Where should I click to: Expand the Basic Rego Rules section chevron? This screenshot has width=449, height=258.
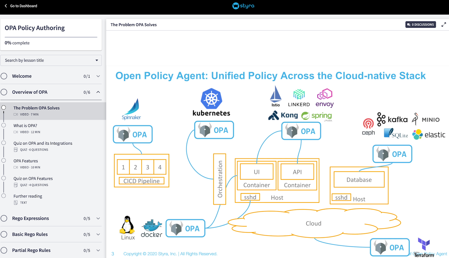click(x=98, y=234)
